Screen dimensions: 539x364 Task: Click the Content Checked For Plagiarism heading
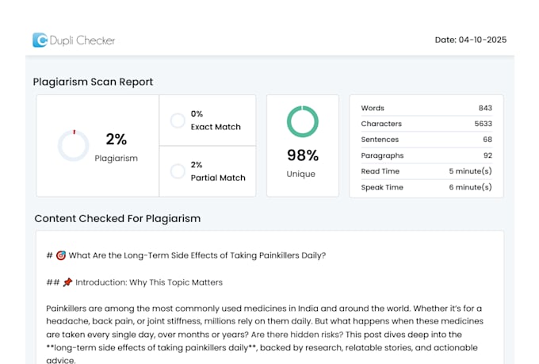[x=117, y=218]
